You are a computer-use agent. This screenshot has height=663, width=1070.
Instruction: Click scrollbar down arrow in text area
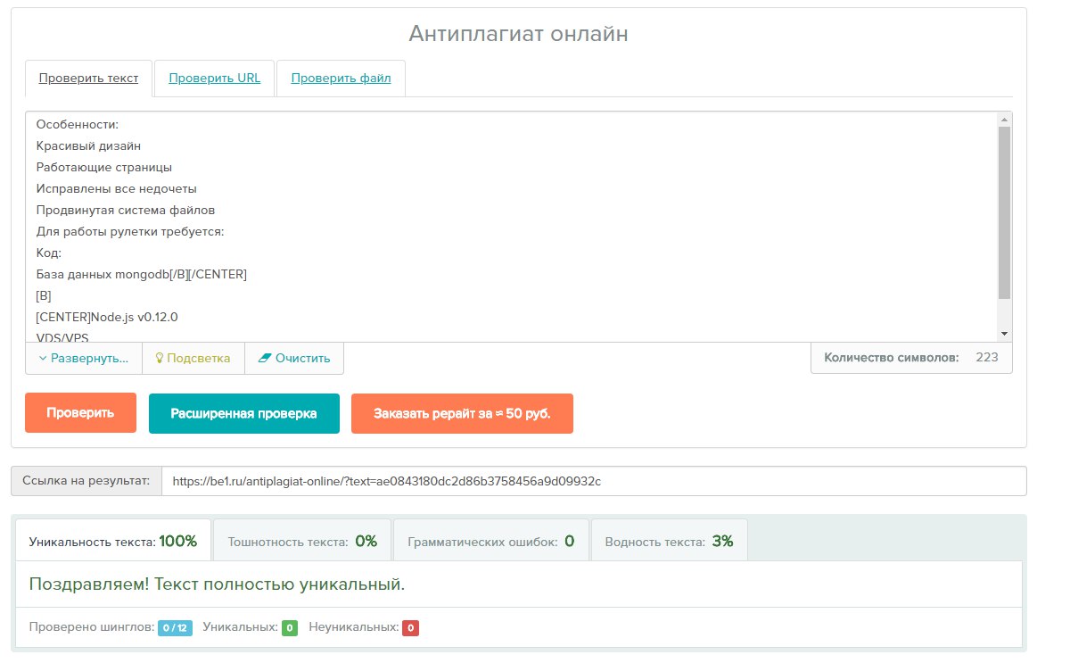(1004, 334)
